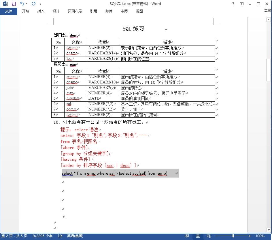Click the language 英语(美国) status item

coord(75,236)
